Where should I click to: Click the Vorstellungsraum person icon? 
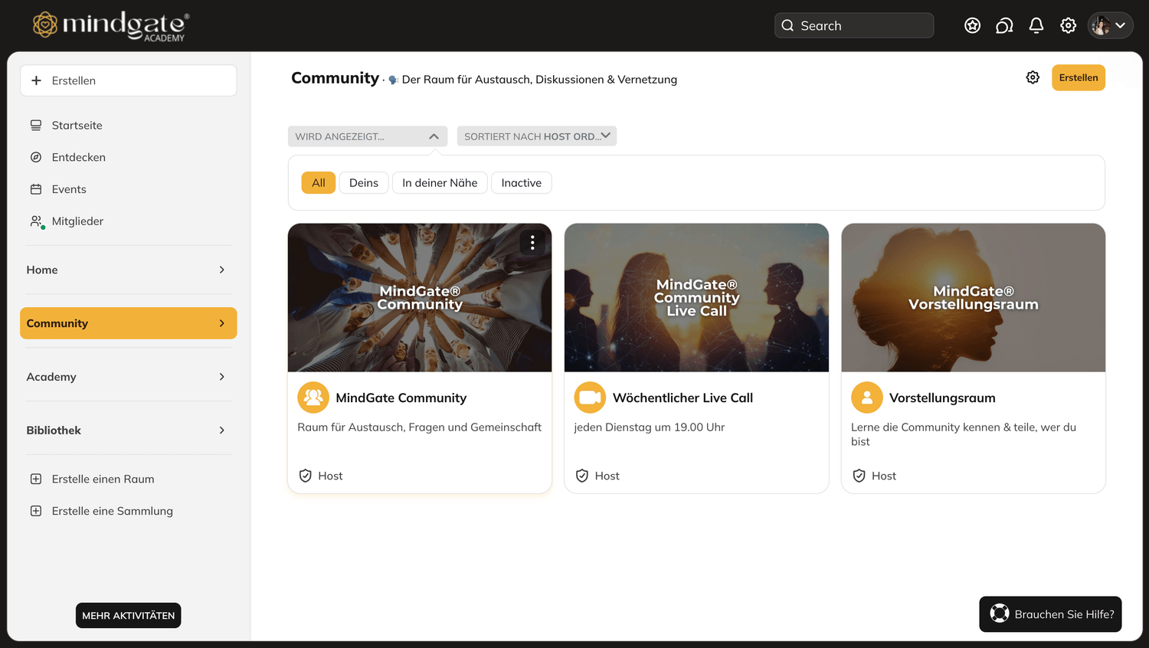(867, 398)
